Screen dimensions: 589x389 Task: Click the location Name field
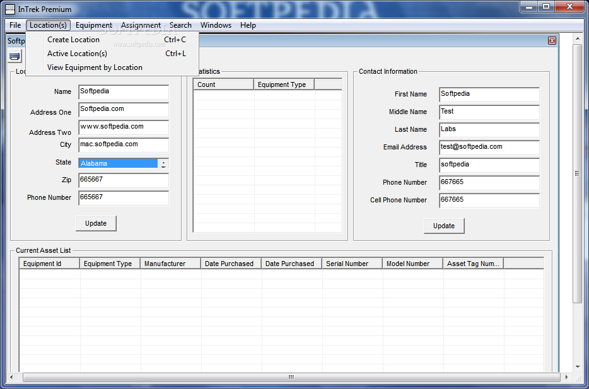pos(124,92)
